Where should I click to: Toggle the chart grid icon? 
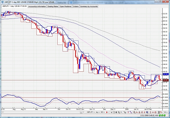(116, 112)
